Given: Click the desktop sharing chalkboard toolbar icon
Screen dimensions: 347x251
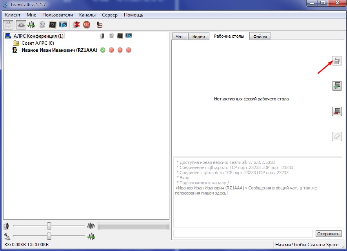Looking at the screenshot, I should coord(53,25).
